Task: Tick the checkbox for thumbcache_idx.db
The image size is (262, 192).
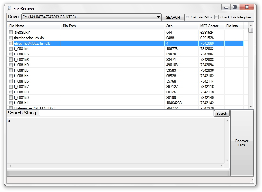Action: [x=11, y=38]
